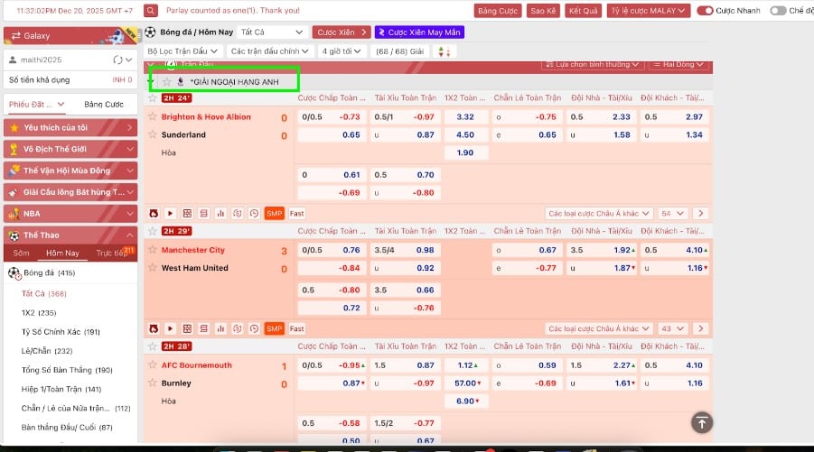Select the Hôm Nay tab
Viewport: 814px width, 452px height.
pyautogui.click(x=63, y=253)
